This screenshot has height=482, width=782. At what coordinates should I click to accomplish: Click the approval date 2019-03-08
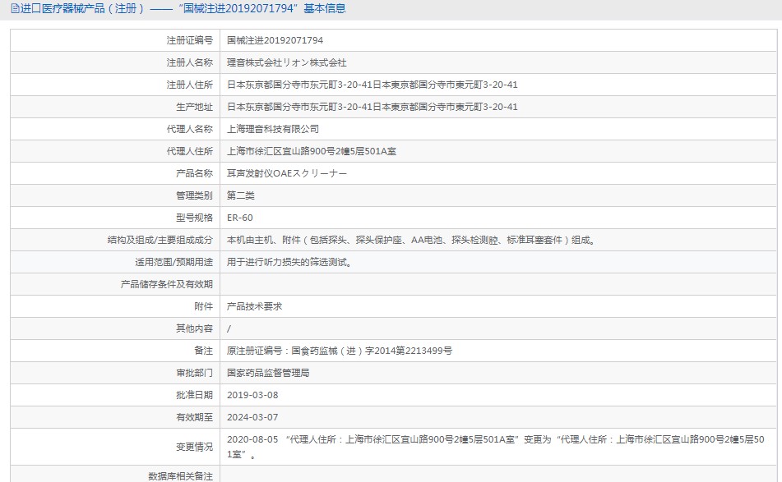click(x=252, y=395)
